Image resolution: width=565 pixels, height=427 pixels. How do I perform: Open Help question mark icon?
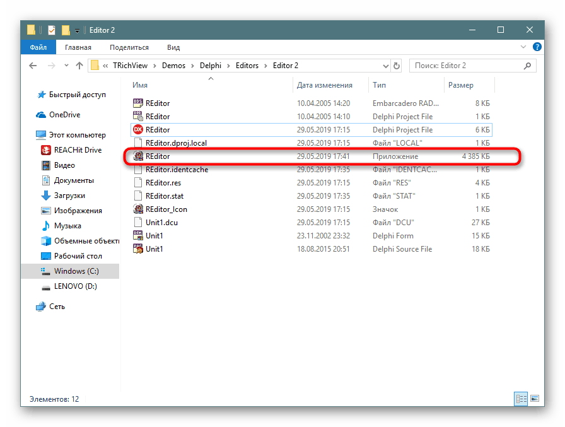click(537, 47)
